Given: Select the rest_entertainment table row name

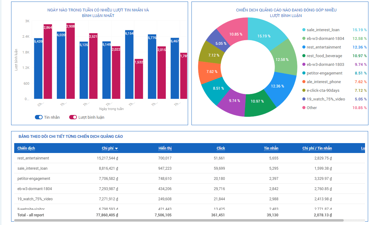Looking at the screenshot, I should (33, 158).
